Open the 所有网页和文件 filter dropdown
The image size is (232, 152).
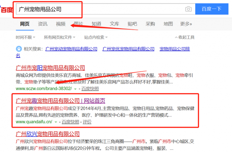[60, 37]
